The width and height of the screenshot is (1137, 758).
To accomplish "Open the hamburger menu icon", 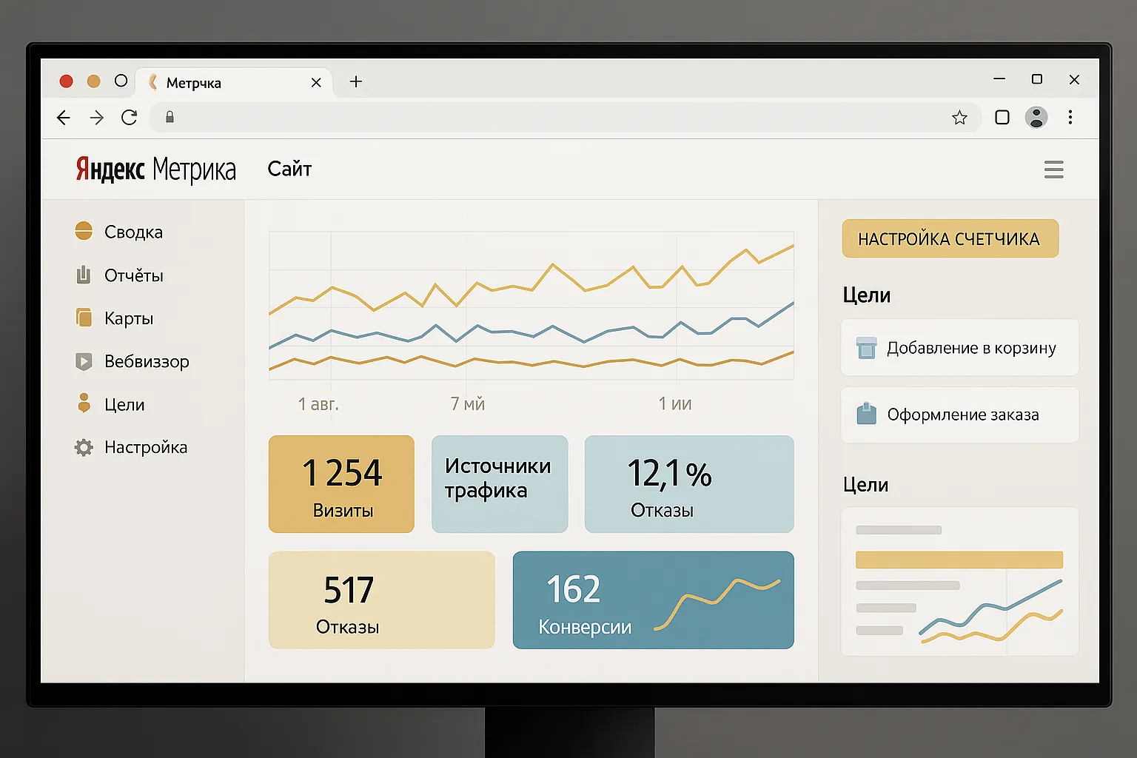I will click(1053, 170).
